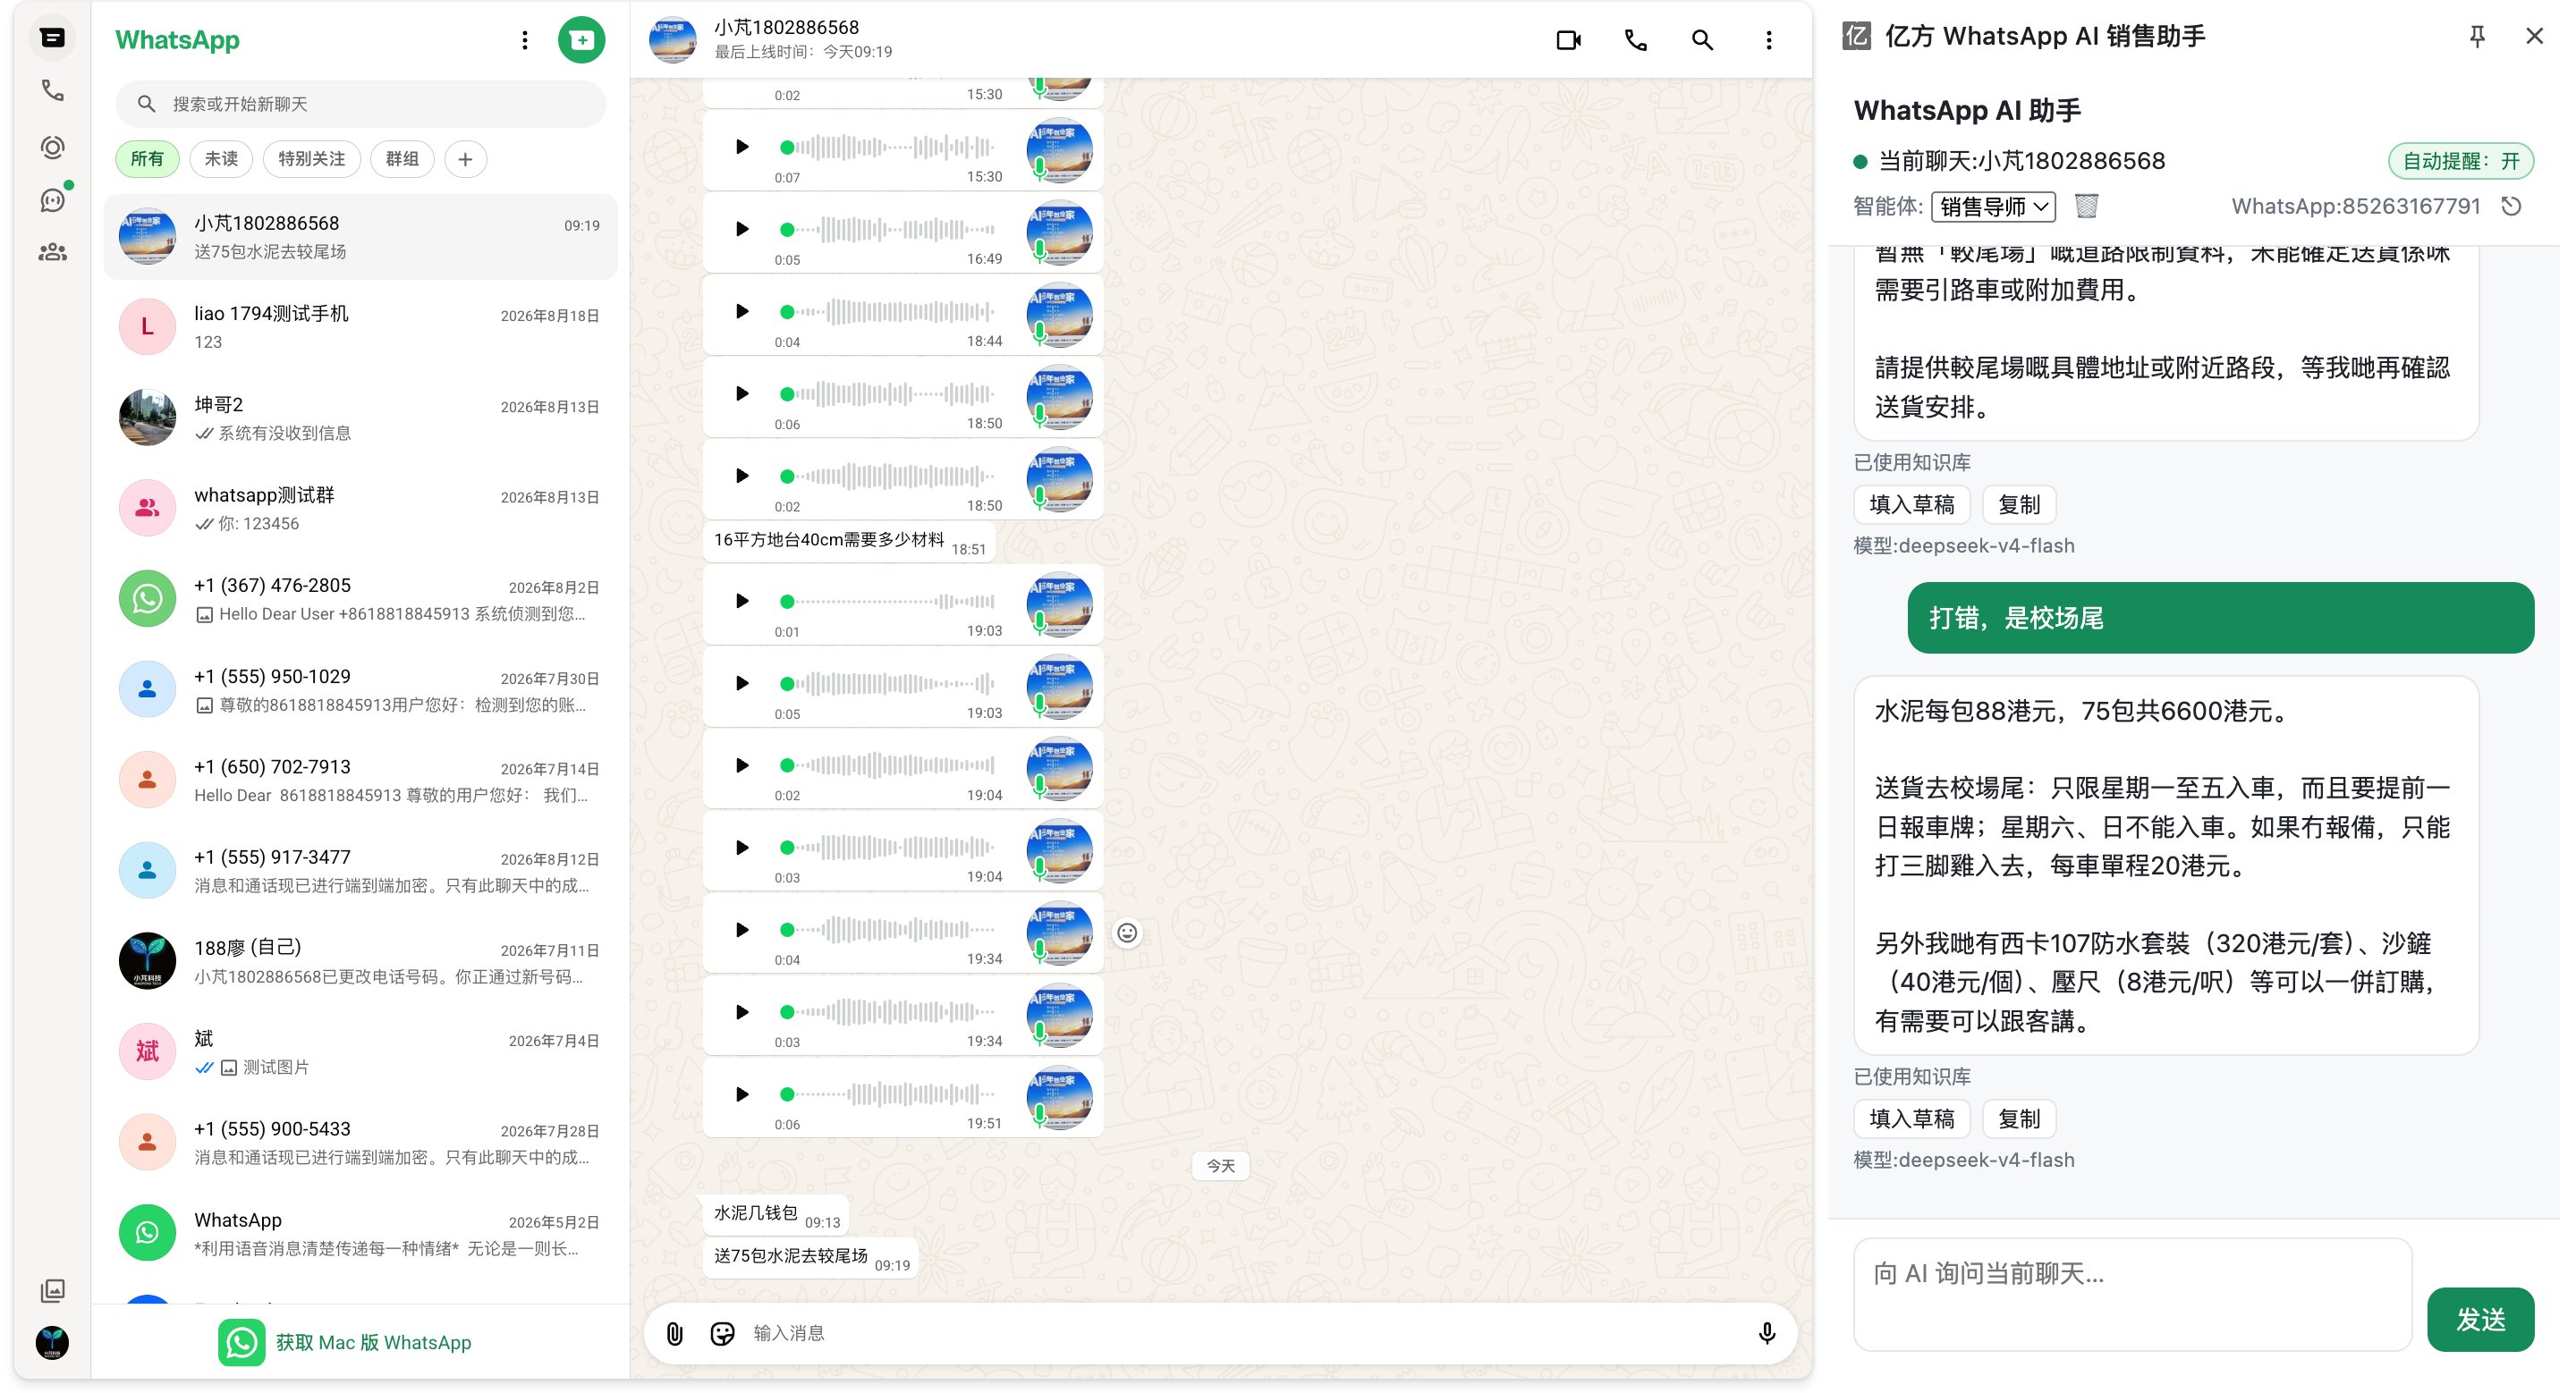Clear AI chat history trash icon

(2085, 206)
